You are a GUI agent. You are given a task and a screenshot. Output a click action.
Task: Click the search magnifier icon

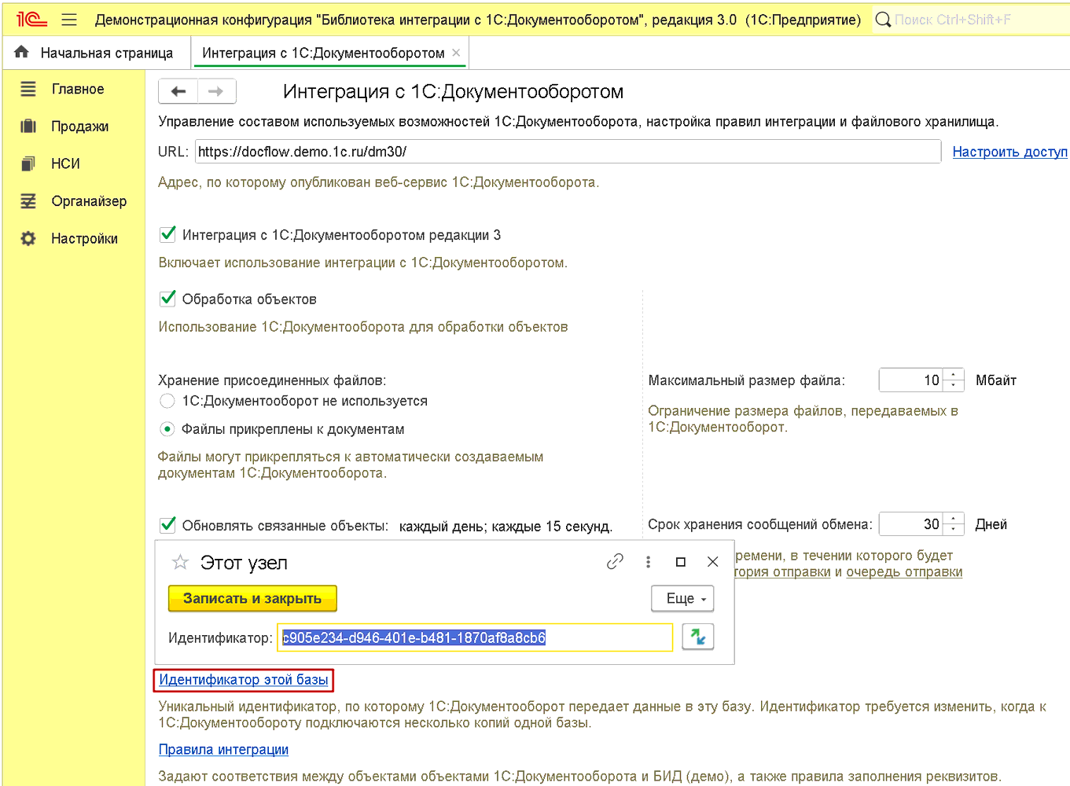click(x=883, y=20)
